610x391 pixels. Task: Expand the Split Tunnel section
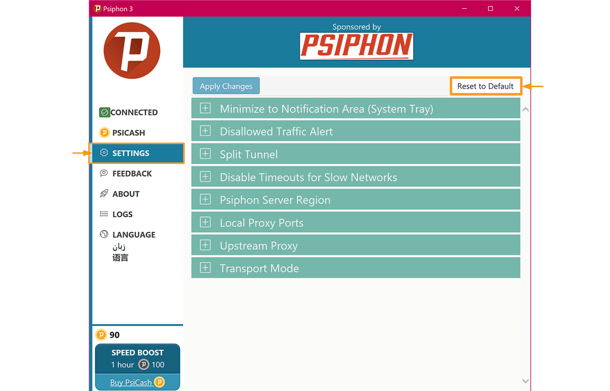tap(205, 153)
